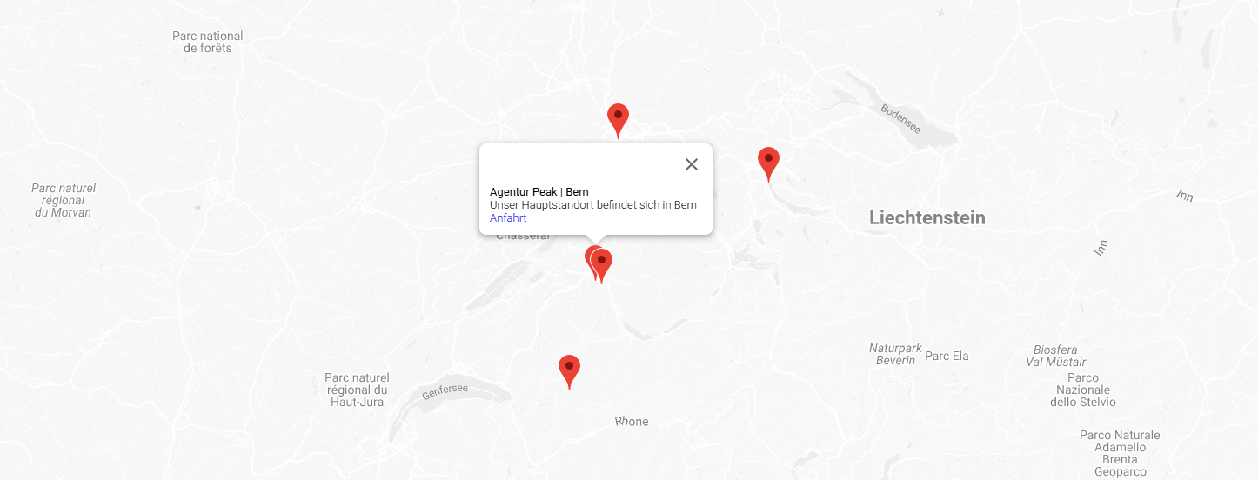Click the Parc Ela label
This screenshot has width=1258, height=480.
point(947,356)
